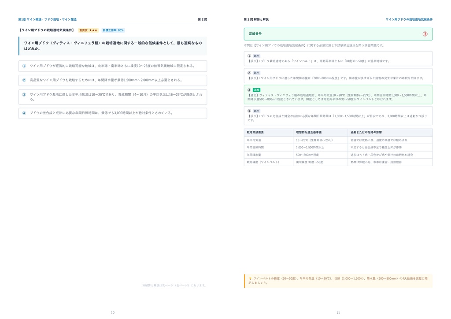The height and width of the screenshot is (319, 451).
Task: Select answer option ④ about 3,000時間 sunshine
Action: (x=113, y=113)
